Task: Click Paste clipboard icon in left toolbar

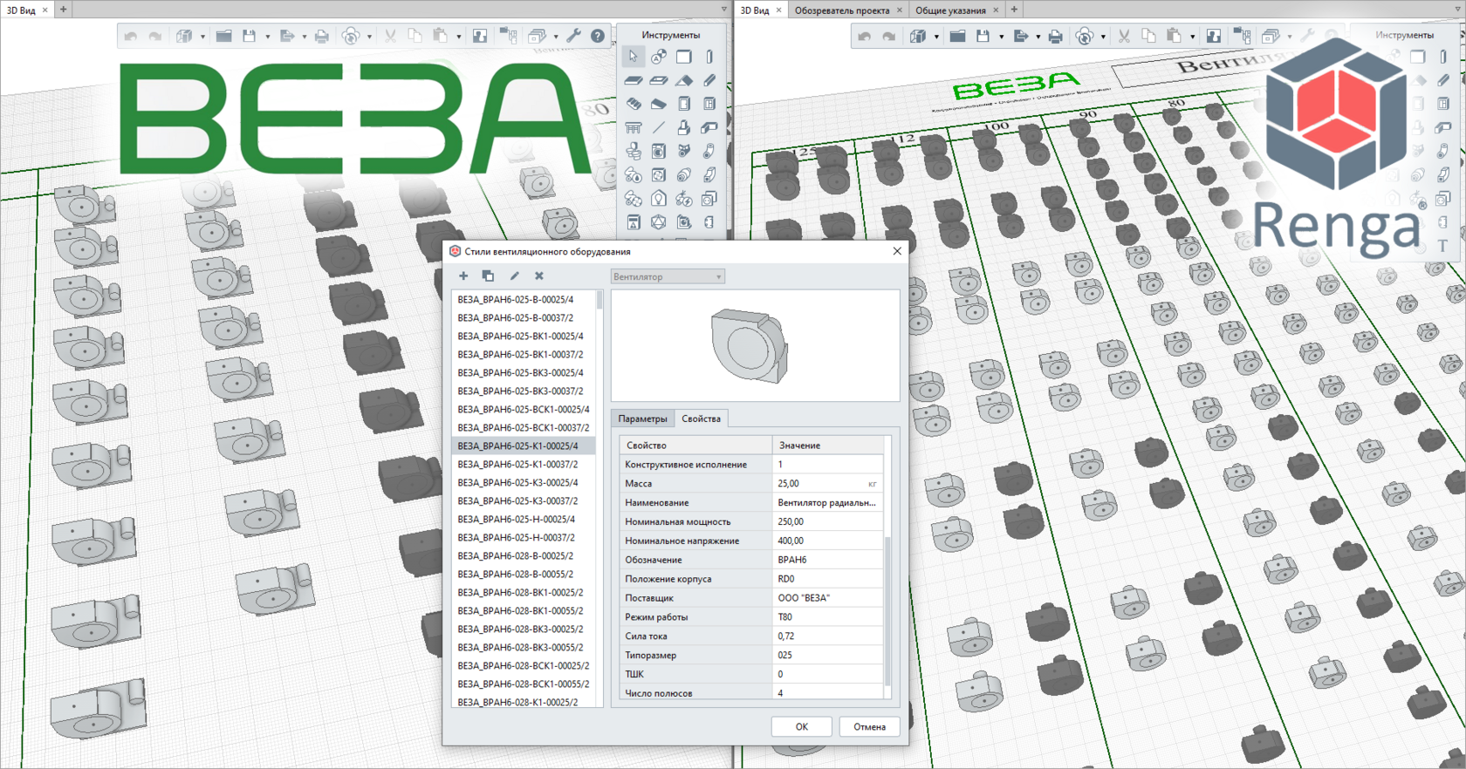Action: click(x=441, y=36)
